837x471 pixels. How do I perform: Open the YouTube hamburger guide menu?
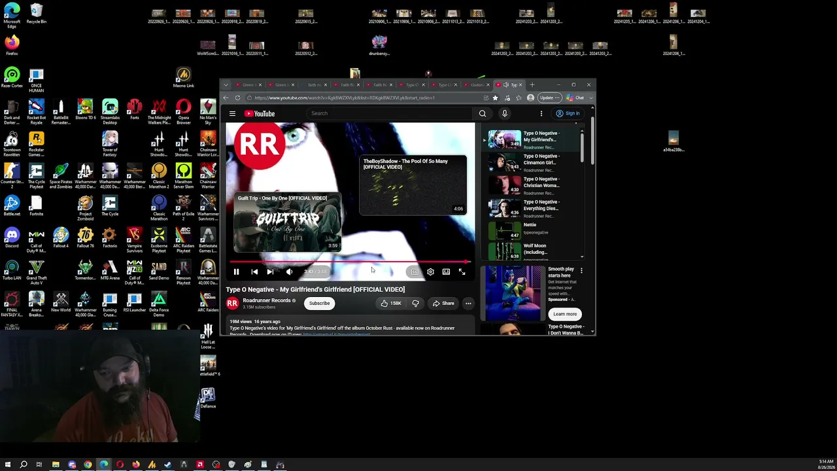point(232,113)
